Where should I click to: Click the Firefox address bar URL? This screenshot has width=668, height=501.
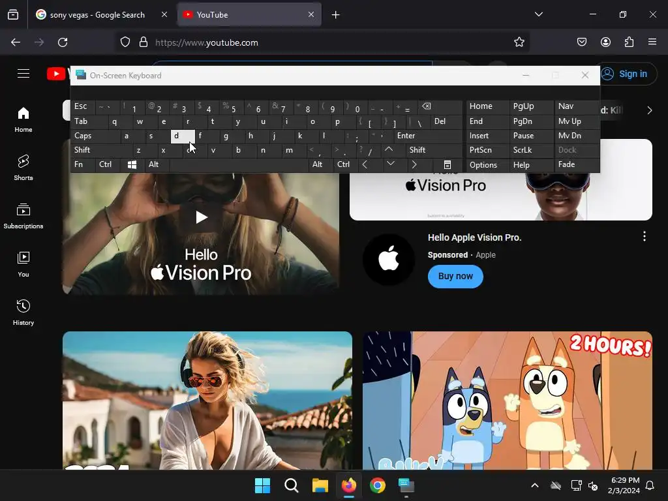207,42
